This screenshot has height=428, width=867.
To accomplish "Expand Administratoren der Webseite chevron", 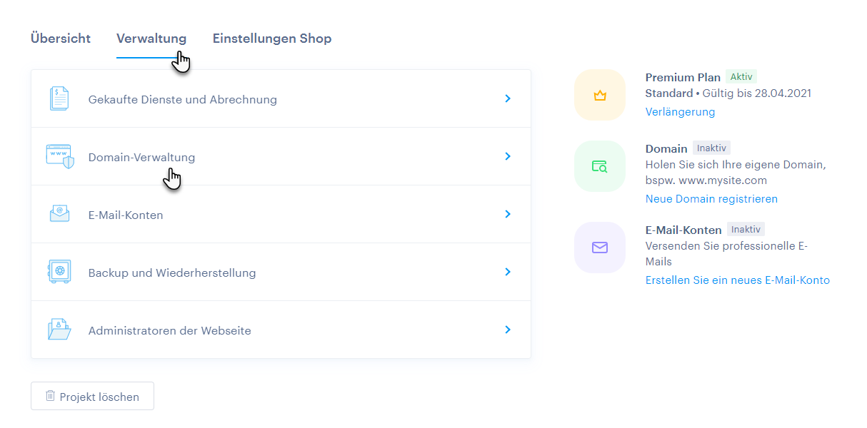I will pyautogui.click(x=508, y=330).
